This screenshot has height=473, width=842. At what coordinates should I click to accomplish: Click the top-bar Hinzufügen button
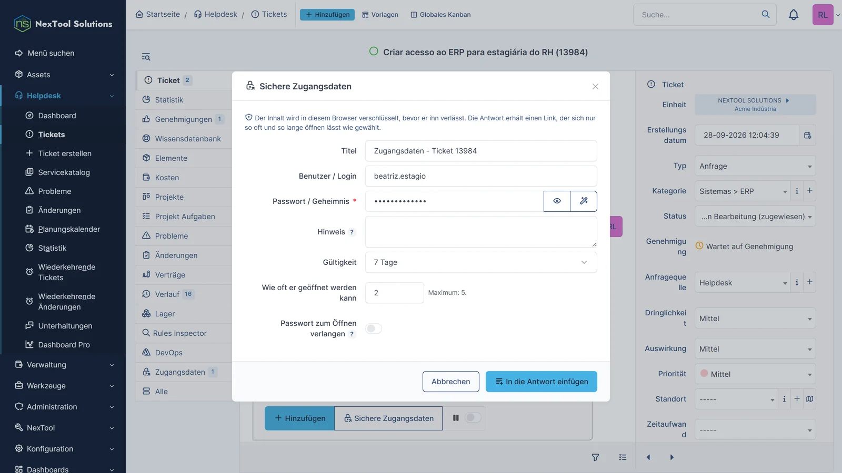(x=327, y=15)
